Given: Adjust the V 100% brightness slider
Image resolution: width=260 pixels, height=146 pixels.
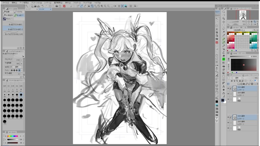Looking at the screenshot, I should pos(240,56).
